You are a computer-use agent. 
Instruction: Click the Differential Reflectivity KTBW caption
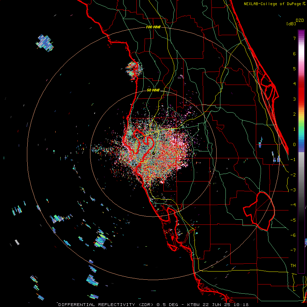coord(153,305)
